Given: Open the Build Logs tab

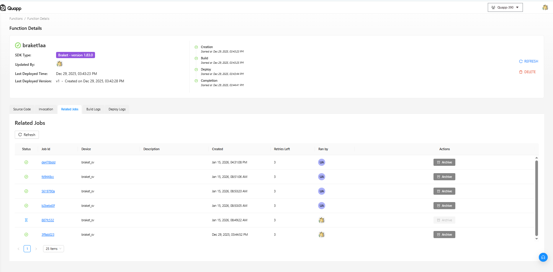Looking at the screenshot, I should pos(93,109).
